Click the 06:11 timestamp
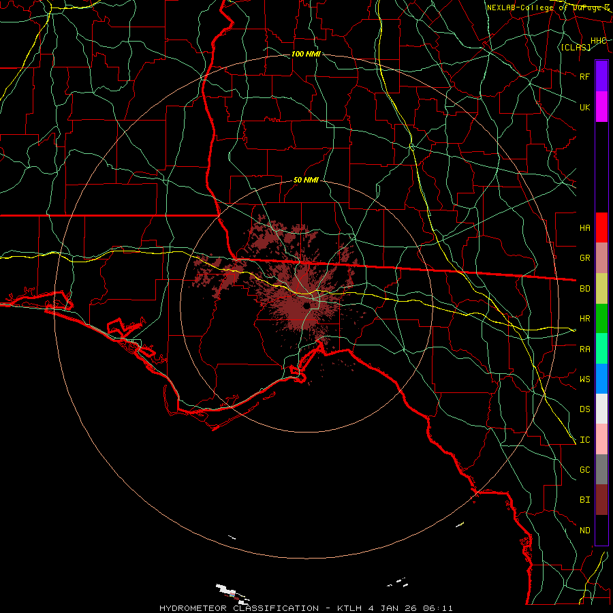Screen dimensions: 613x613 click(x=439, y=608)
